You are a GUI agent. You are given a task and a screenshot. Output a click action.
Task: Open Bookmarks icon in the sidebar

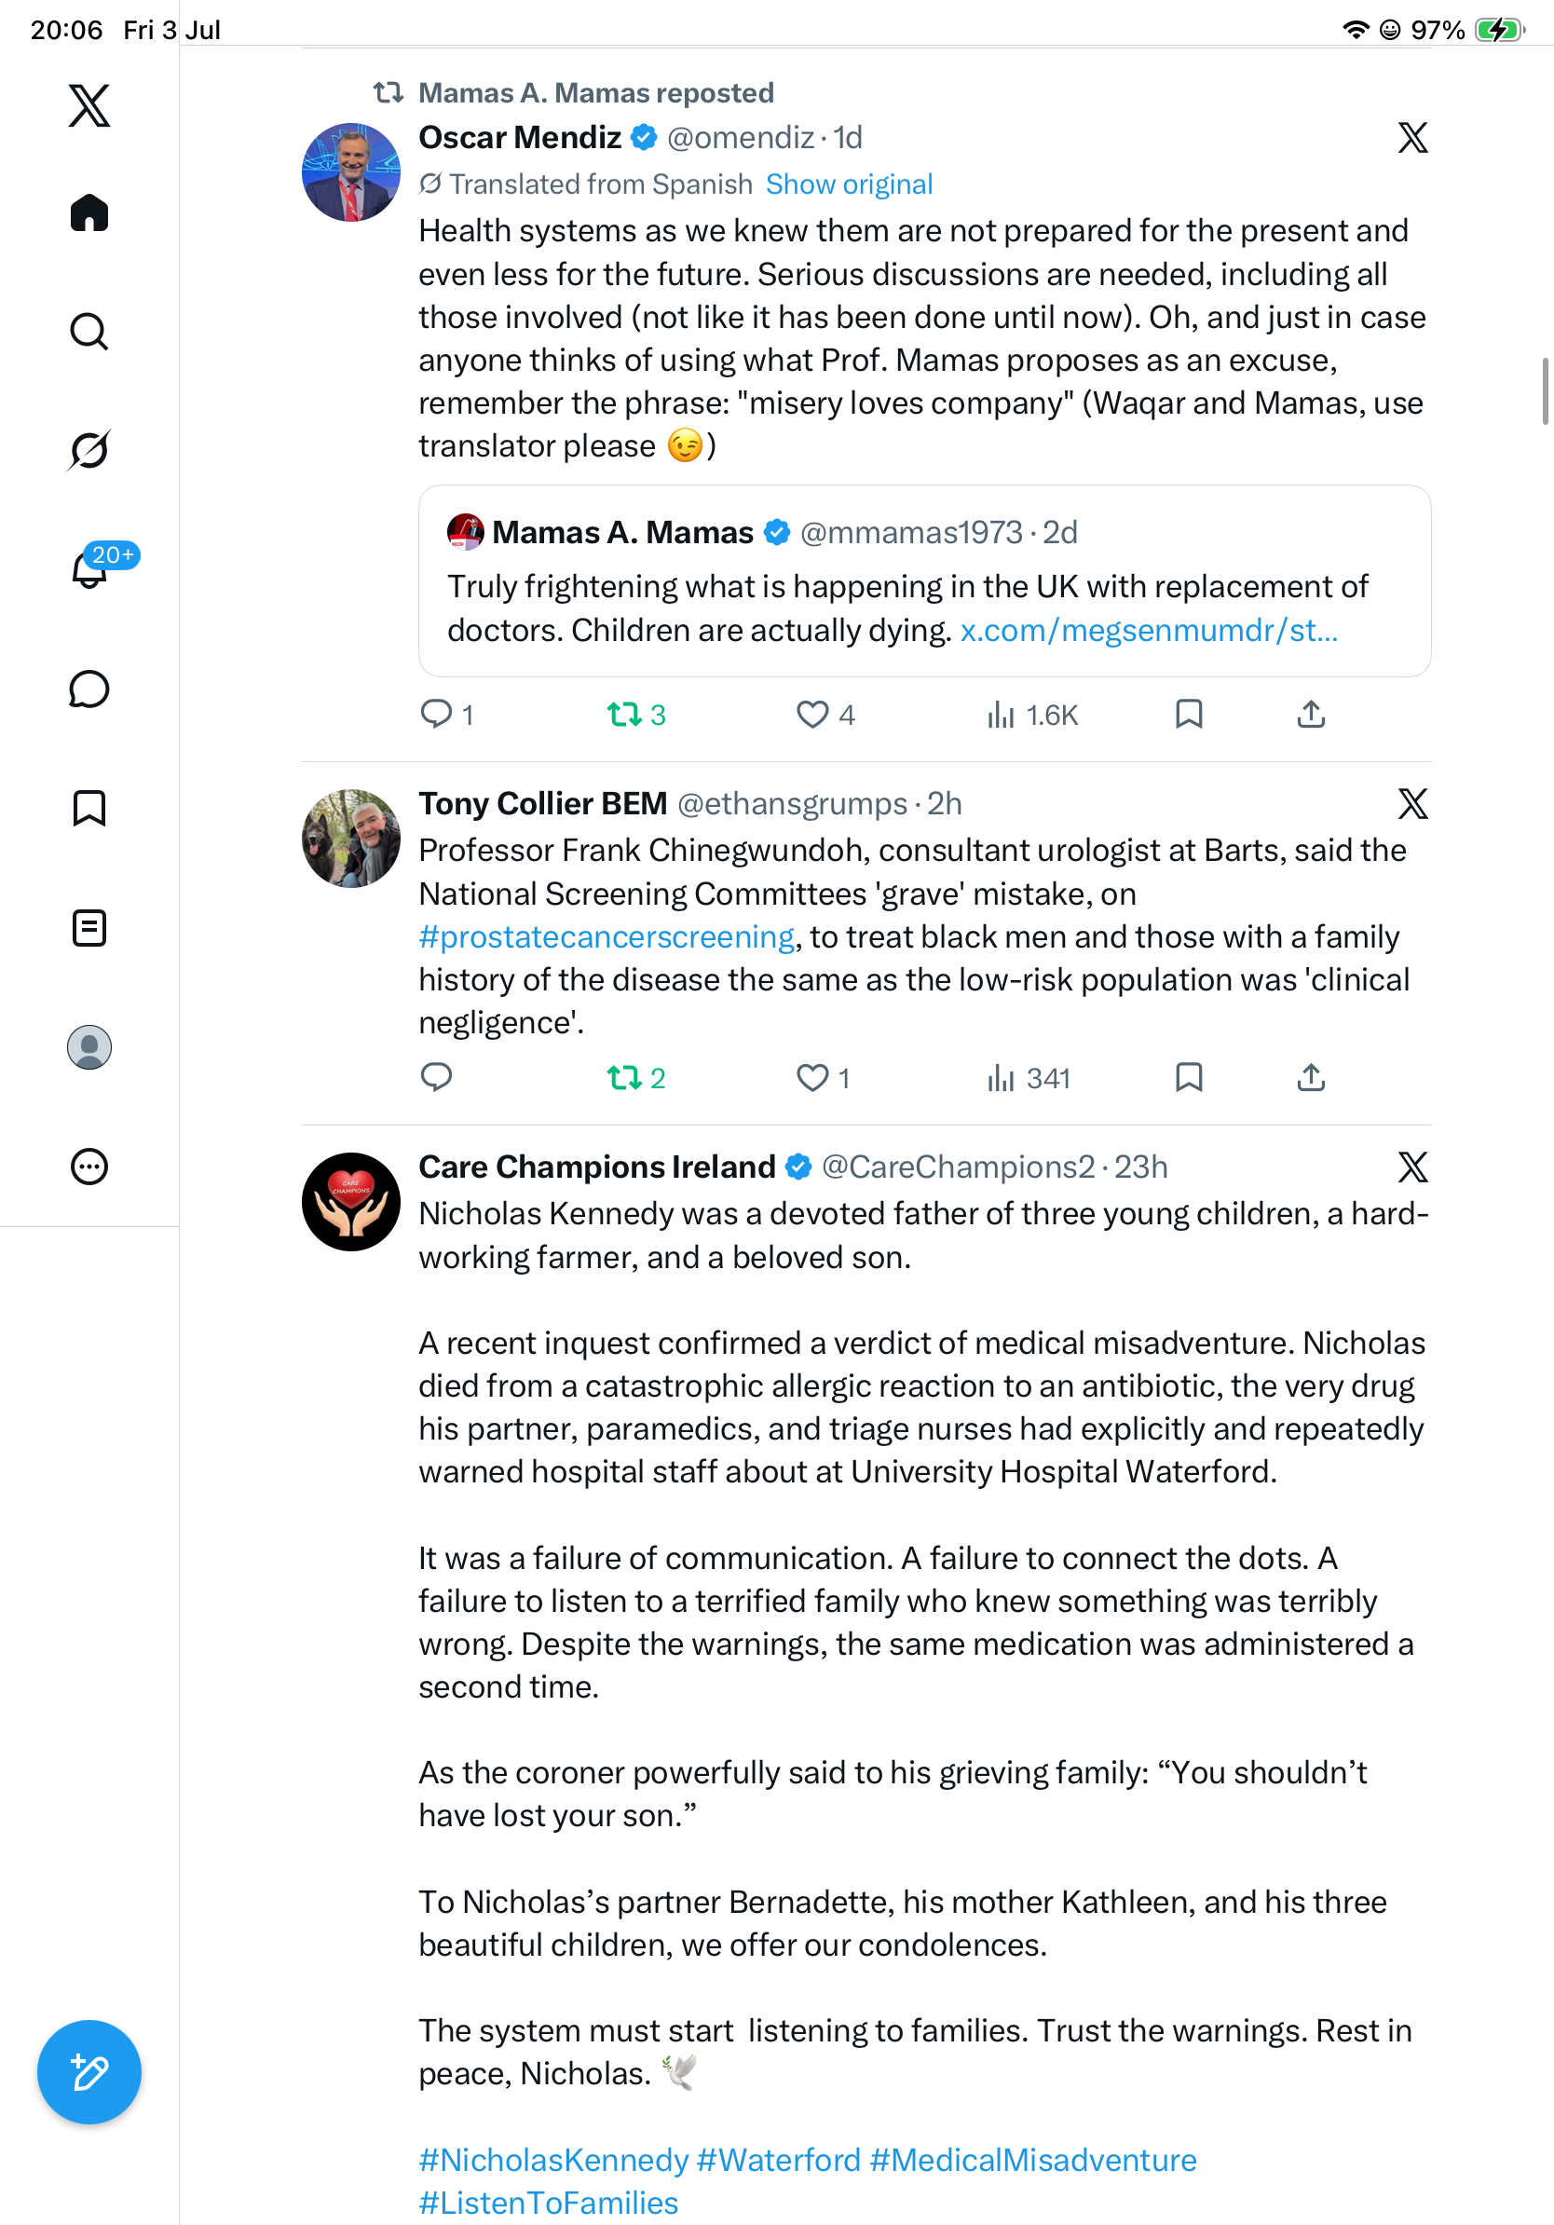coord(89,807)
